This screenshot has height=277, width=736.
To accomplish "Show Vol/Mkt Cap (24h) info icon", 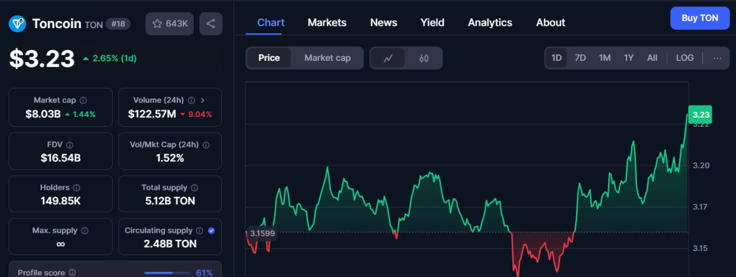I will point(206,145).
